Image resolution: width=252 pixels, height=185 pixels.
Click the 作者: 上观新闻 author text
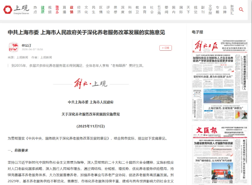(42, 57)
